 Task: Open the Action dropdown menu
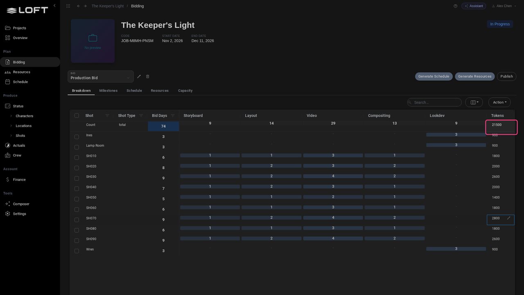click(499, 102)
